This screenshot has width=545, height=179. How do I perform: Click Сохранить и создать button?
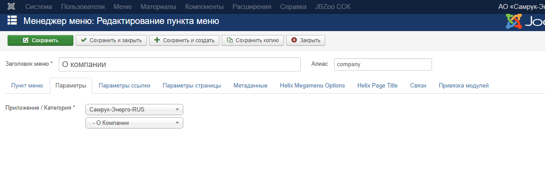pyautogui.click(x=184, y=40)
